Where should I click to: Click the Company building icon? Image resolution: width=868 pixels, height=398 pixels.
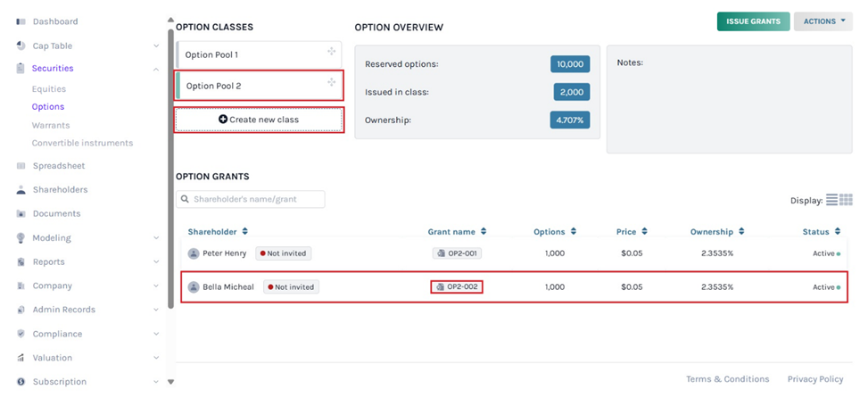point(21,286)
